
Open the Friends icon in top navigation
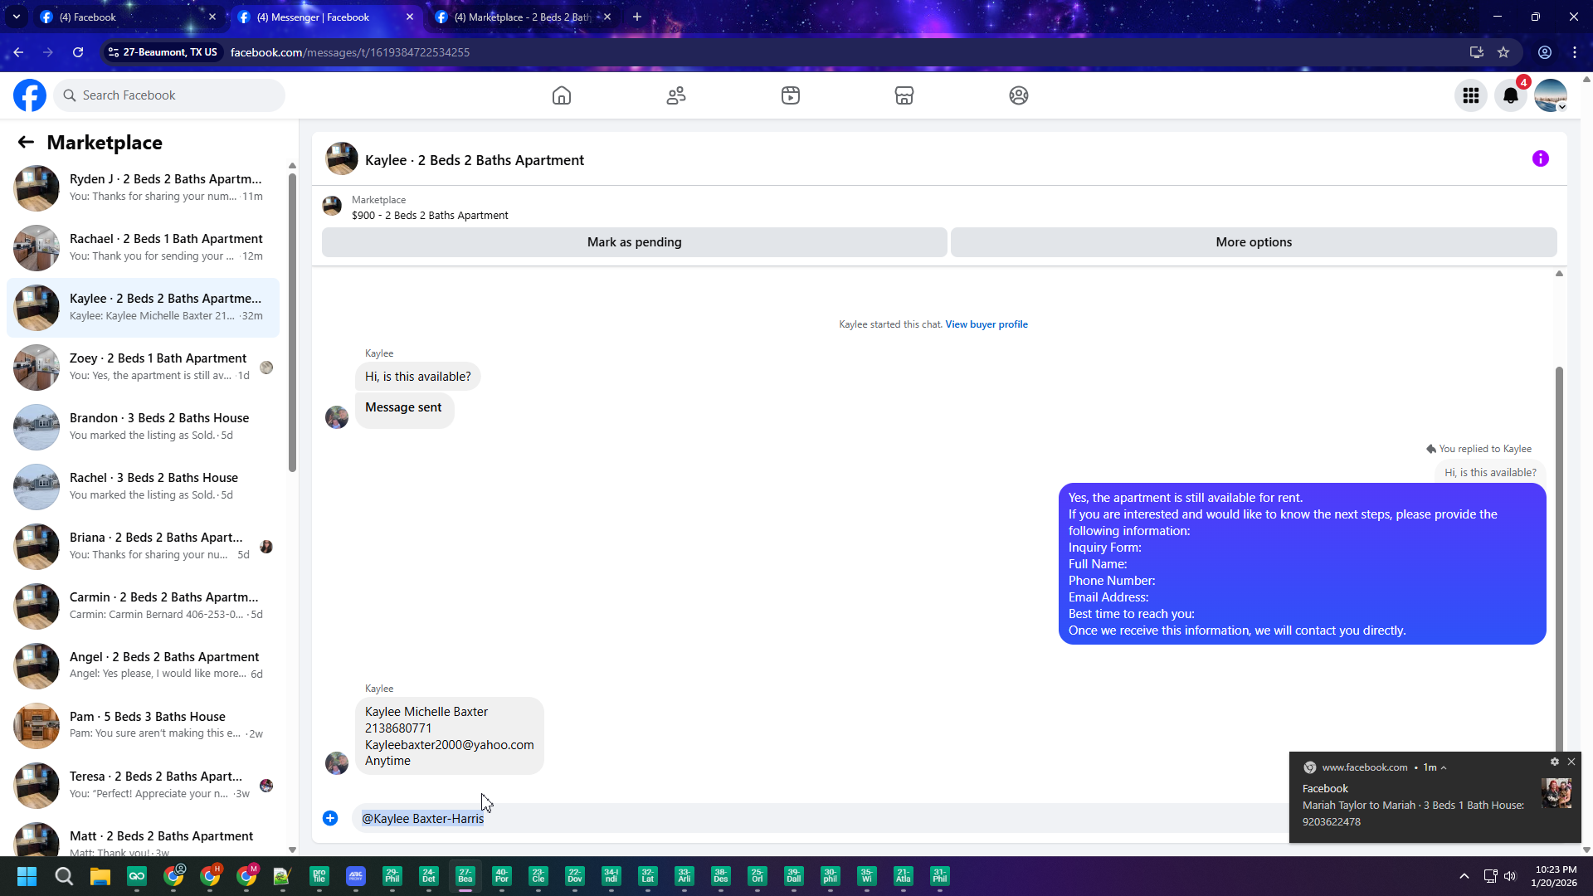676,95
